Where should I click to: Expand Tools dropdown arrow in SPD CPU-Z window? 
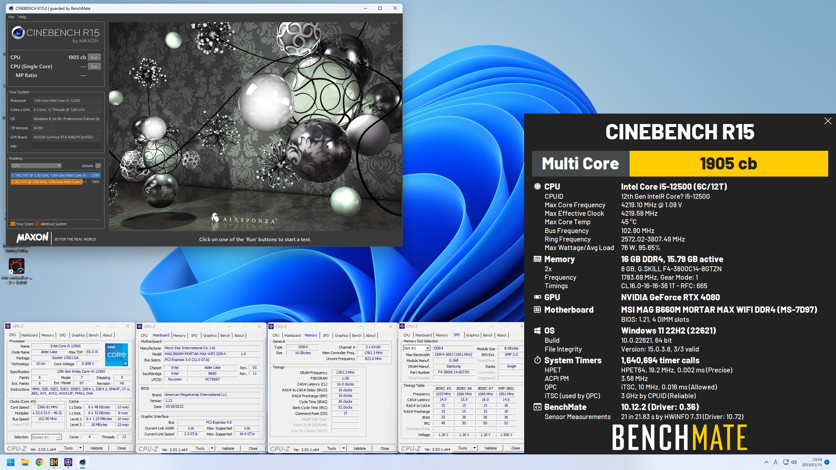pyautogui.click(x=474, y=448)
